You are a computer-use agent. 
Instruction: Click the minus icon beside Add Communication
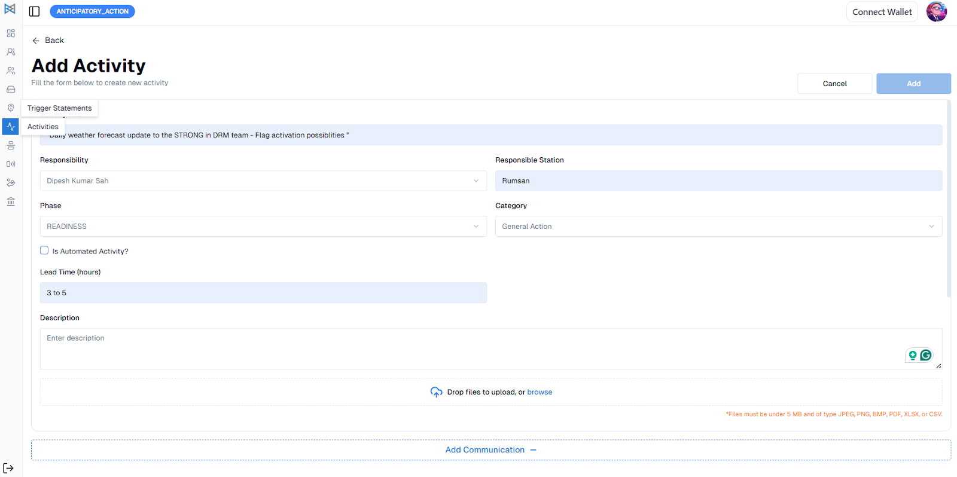click(x=534, y=450)
